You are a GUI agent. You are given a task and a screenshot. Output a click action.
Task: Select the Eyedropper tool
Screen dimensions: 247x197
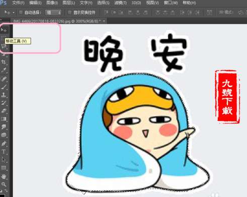pyautogui.click(x=4, y=70)
